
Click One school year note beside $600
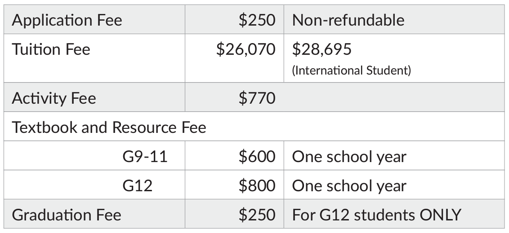[349, 157]
